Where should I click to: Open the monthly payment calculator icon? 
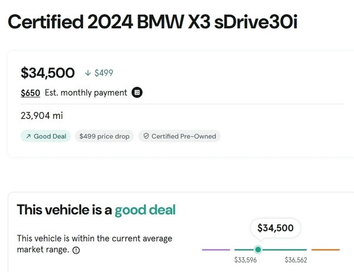[137, 93]
